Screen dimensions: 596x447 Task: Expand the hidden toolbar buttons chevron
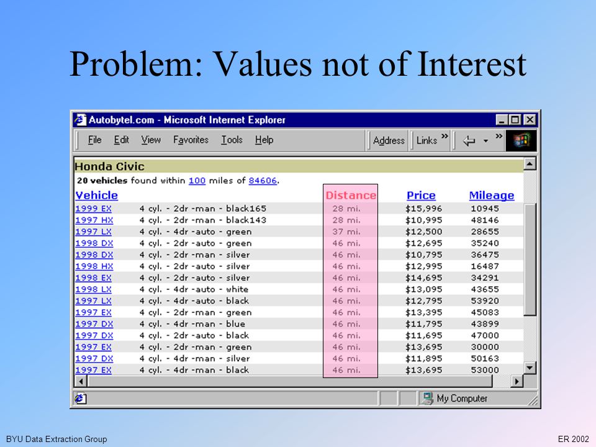pyautogui.click(x=499, y=136)
